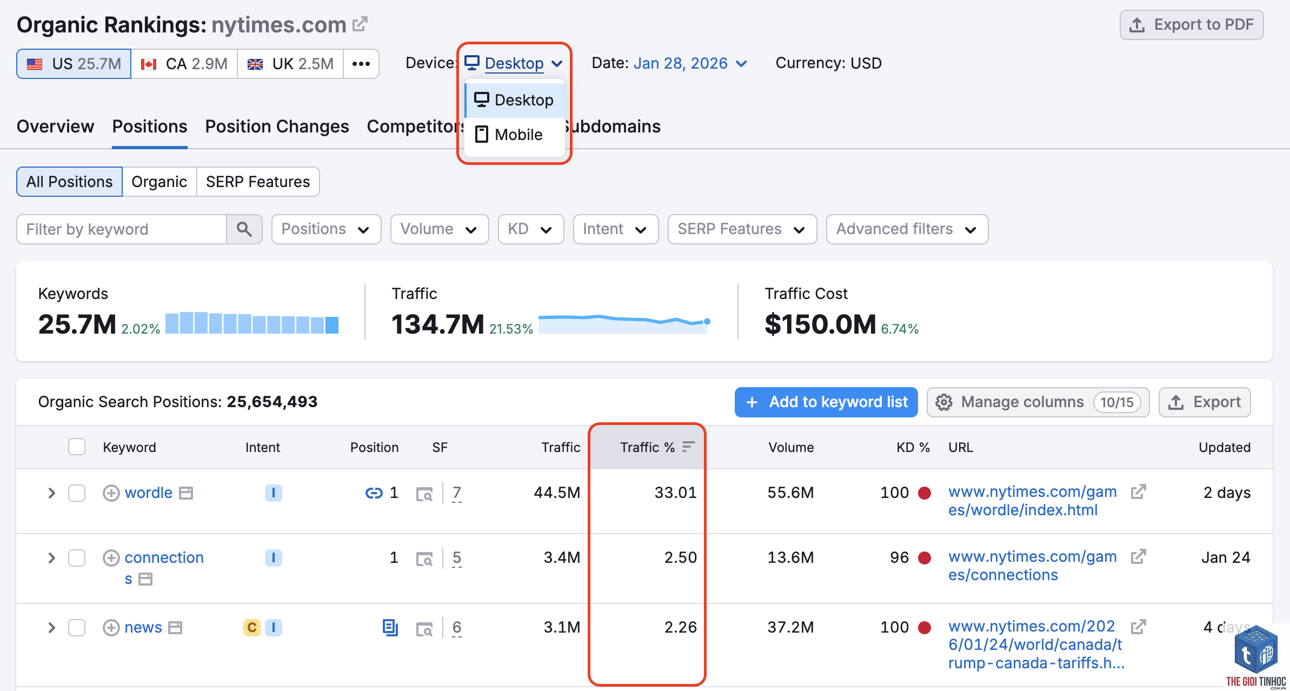1290x691 pixels.
Task: Check the news row checkbox
Action: click(x=77, y=628)
